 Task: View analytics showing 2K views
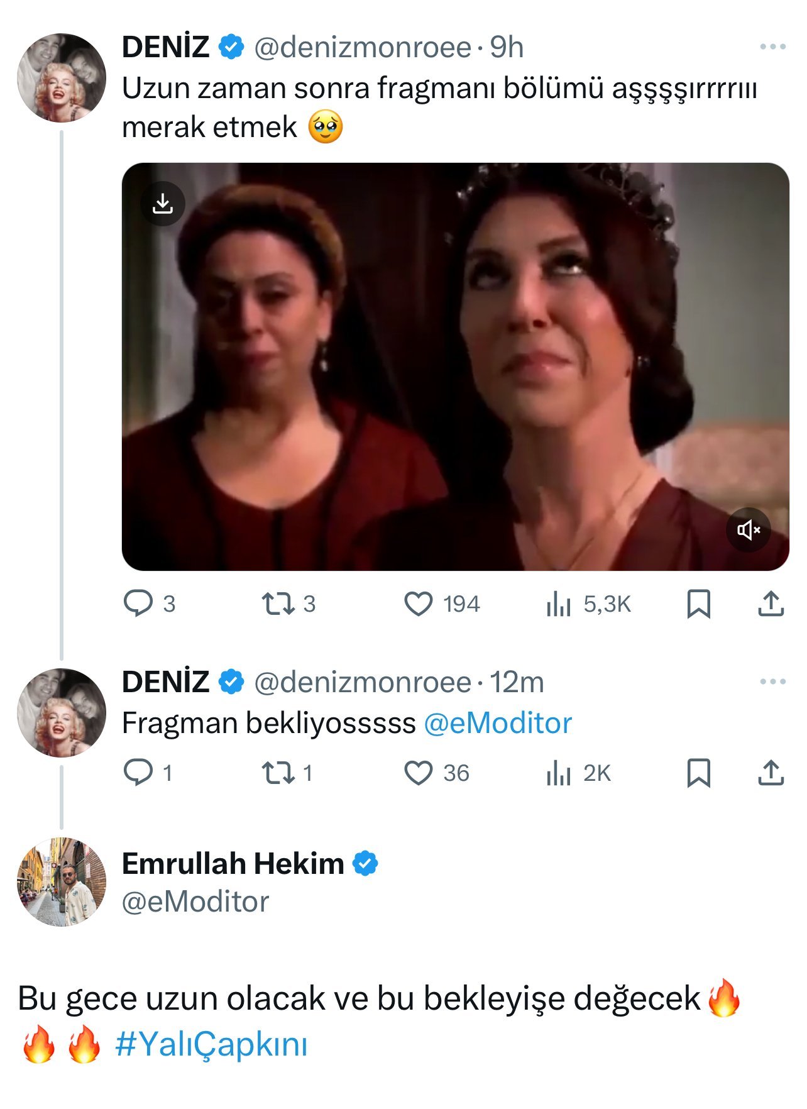coord(558,773)
